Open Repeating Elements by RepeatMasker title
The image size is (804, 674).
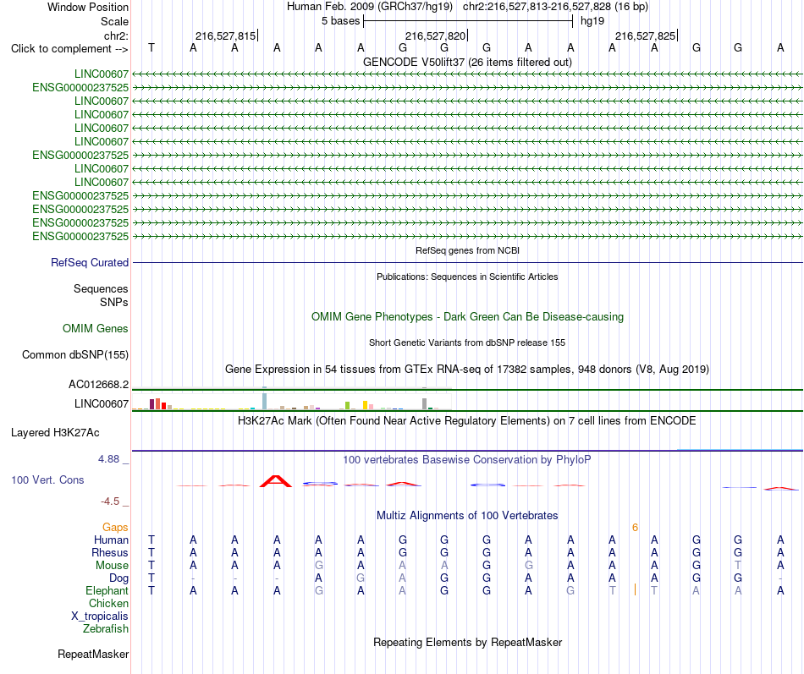point(467,643)
